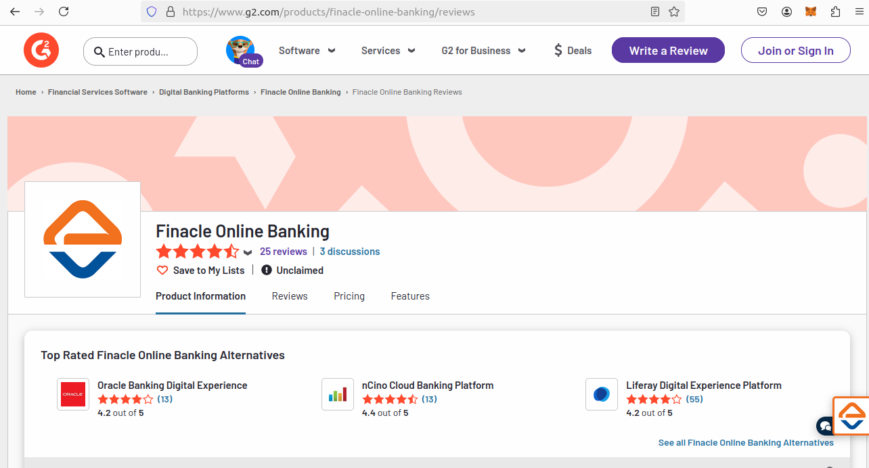Go back with the browser back arrow
Viewport: 869px width, 468px height.
click(15, 11)
